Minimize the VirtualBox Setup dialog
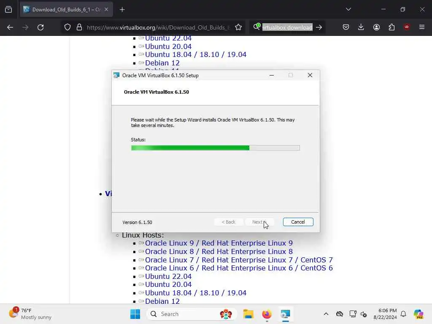Screen dimensions: 432x324 coord(272,75)
